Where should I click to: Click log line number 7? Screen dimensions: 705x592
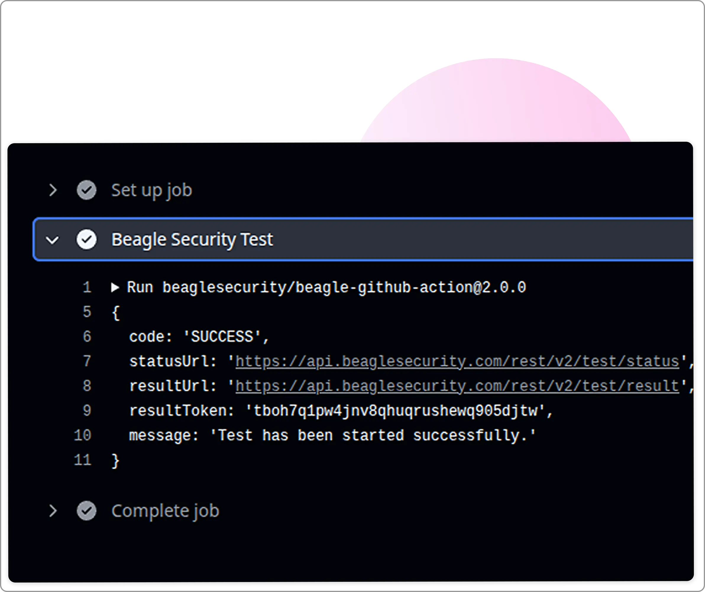pyautogui.click(x=87, y=361)
